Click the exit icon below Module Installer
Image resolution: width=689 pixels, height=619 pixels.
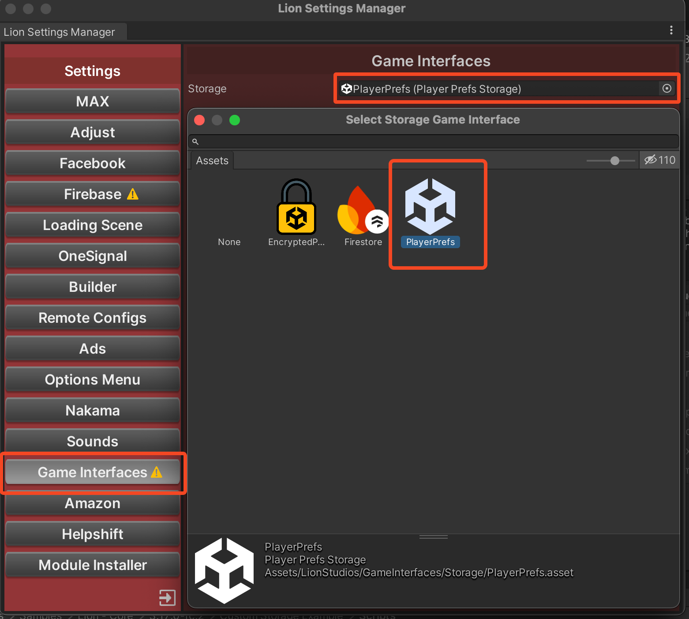(x=167, y=598)
